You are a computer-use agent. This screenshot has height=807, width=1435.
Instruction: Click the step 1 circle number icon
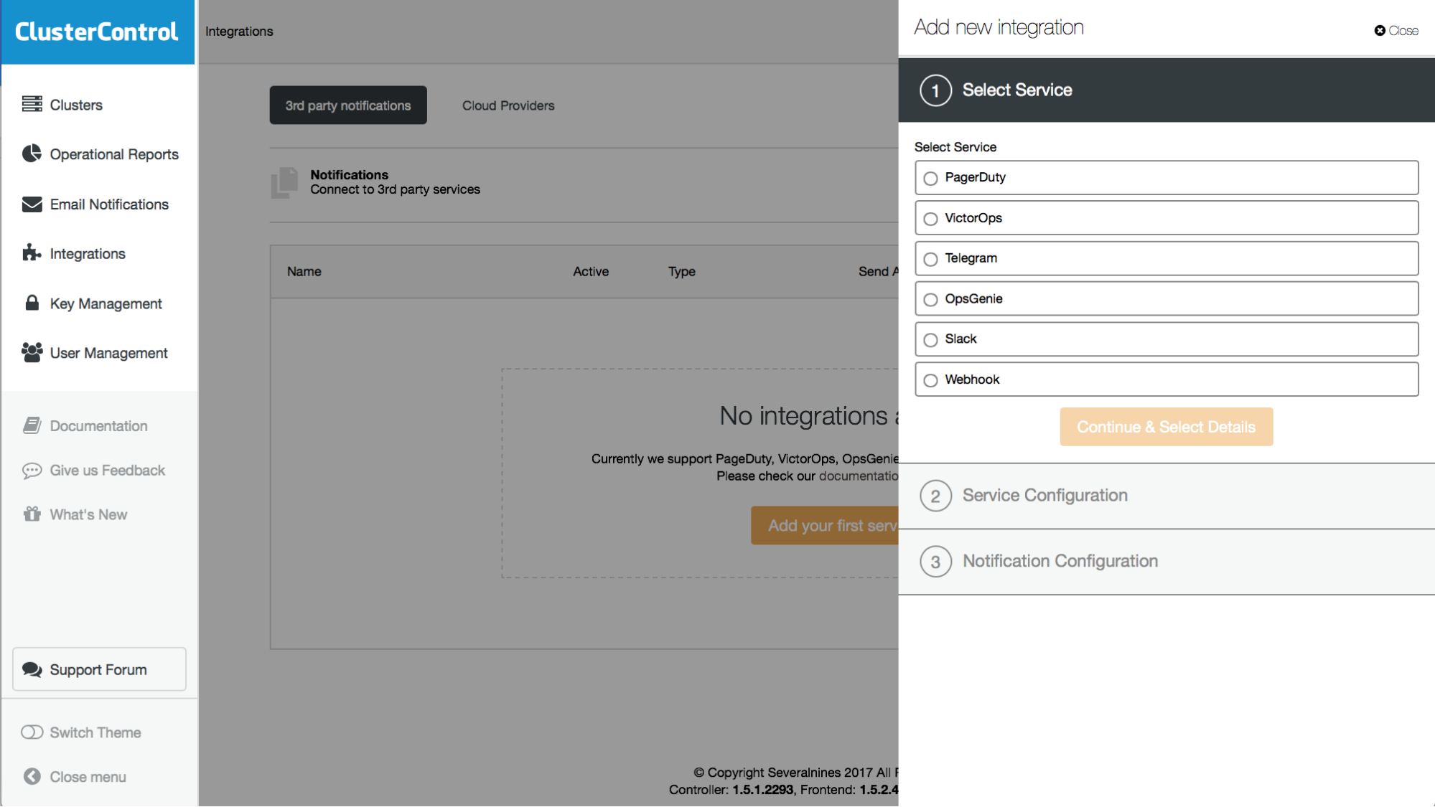pyautogui.click(x=935, y=90)
